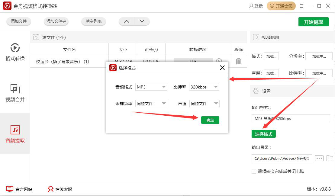The height and width of the screenshot is (196, 335).
Task: Click the 源文件 (1个) header icon
Action: [x=36, y=37]
